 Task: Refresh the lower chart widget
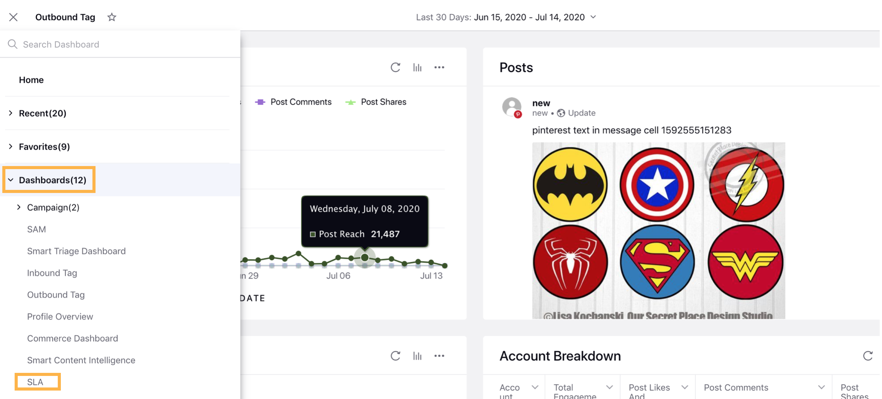(x=395, y=356)
